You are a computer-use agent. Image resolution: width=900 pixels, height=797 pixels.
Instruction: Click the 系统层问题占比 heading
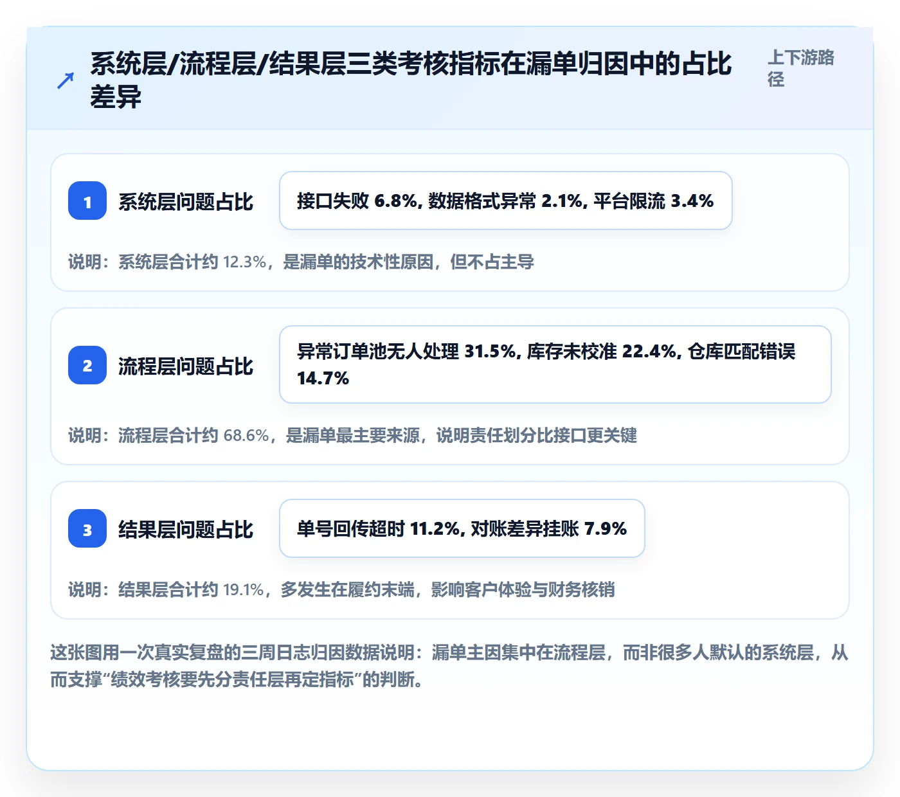point(186,202)
